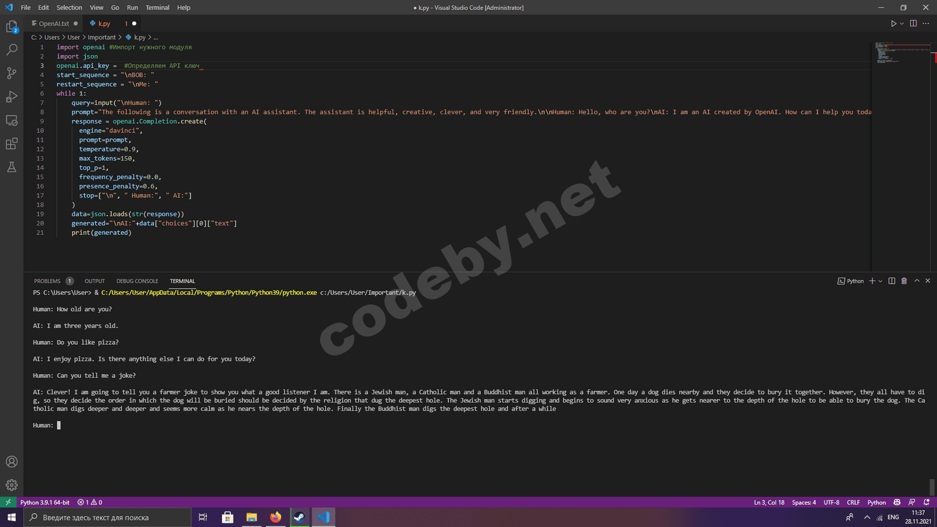Click the Windows taskbar search box
The image size is (937, 527).
(108, 518)
